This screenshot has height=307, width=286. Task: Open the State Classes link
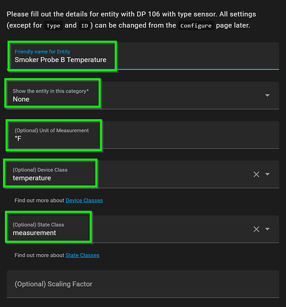click(82, 255)
